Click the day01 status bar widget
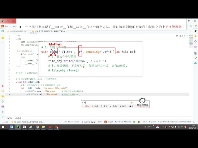This screenshot has height=148, width=198. coord(109,122)
